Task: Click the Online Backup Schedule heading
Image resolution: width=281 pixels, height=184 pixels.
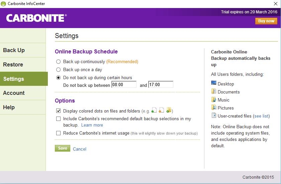Action: (x=86, y=51)
